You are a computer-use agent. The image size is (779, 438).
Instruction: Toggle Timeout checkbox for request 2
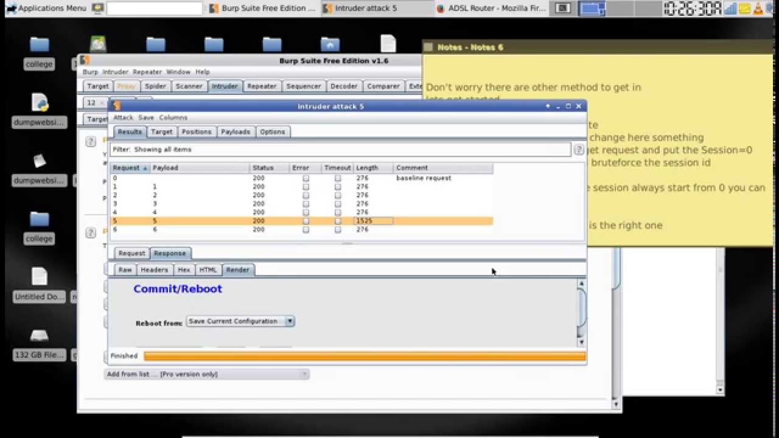click(x=338, y=195)
